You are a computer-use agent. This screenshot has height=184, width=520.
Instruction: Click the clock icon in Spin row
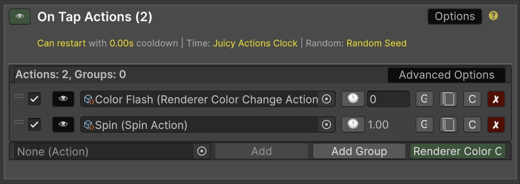[x=353, y=124]
